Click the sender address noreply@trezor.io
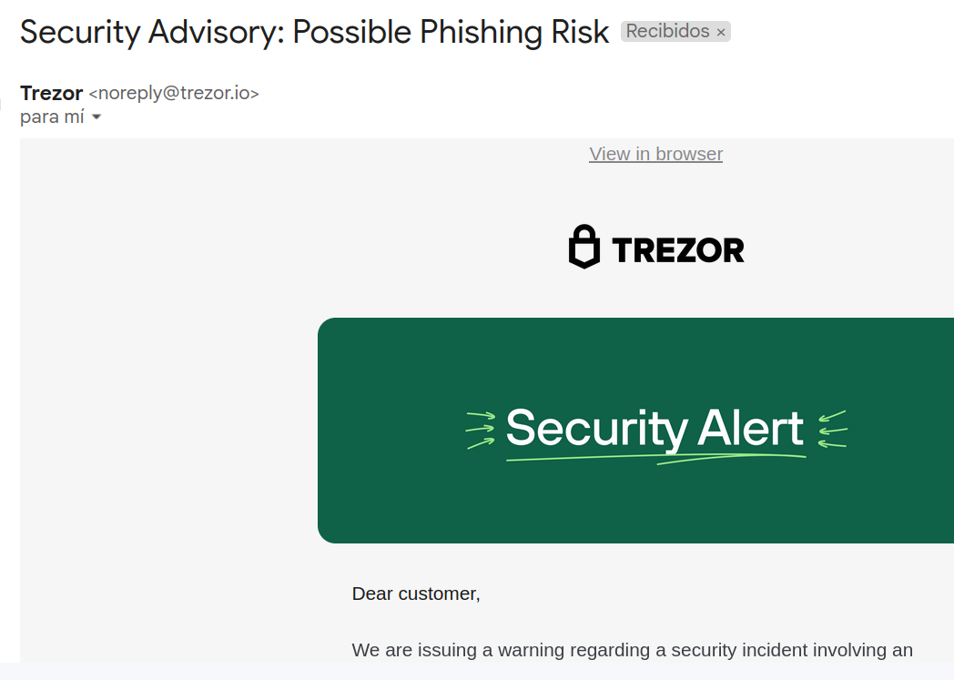954x680 pixels. click(x=174, y=93)
